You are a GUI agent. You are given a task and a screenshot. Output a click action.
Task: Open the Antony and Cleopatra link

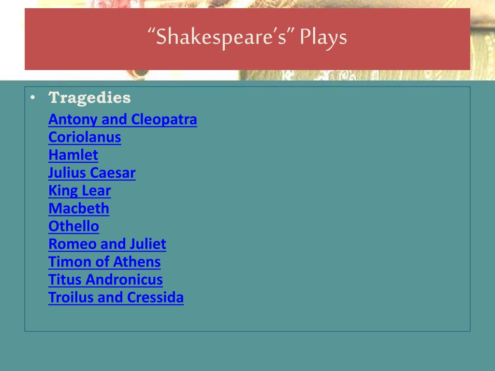(x=123, y=119)
